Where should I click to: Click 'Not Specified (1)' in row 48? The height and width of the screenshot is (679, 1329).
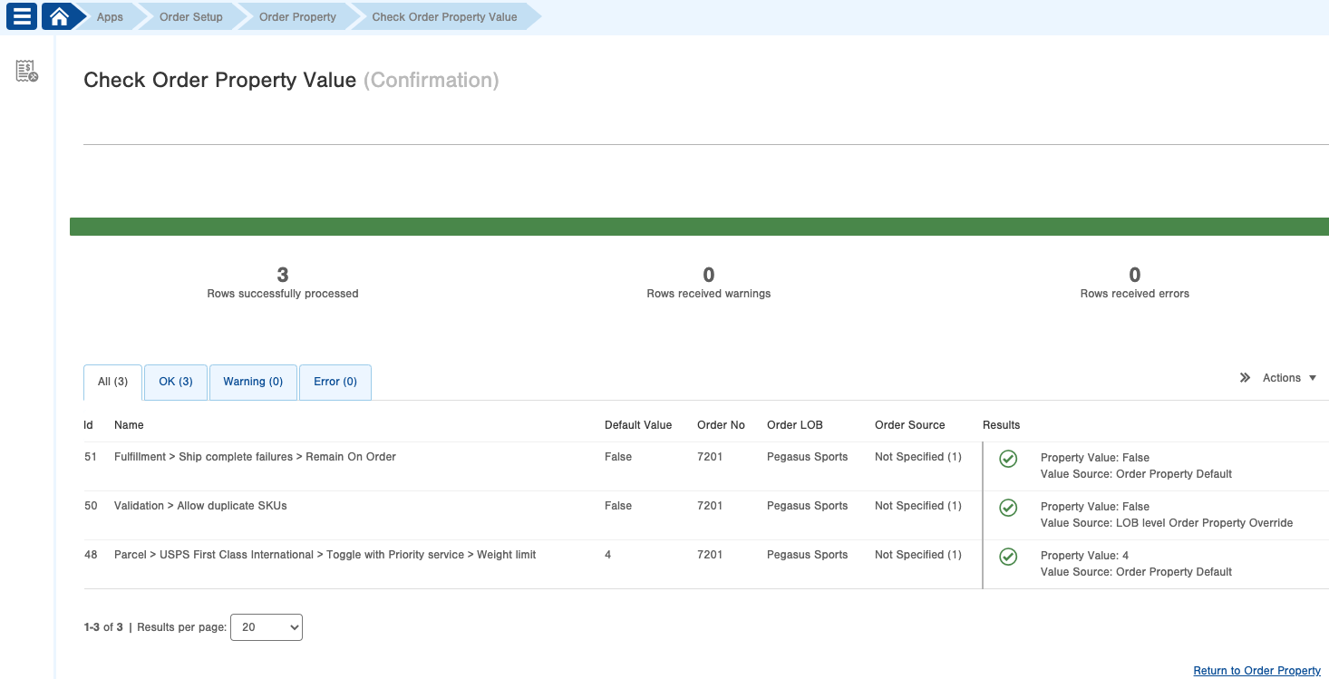pos(918,555)
